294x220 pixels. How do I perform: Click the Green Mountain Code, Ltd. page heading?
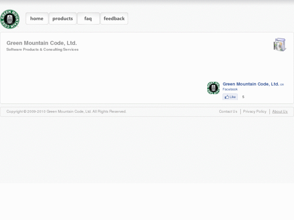(x=42, y=43)
